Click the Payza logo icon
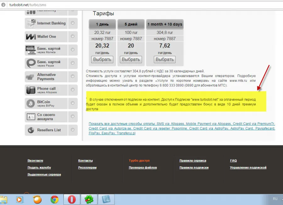The image size is (283, 205). pyautogui.click(x=31, y=63)
